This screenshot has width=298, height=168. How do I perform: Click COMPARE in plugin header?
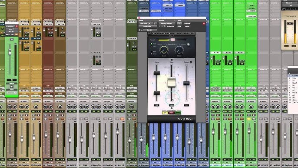point(170,26)
